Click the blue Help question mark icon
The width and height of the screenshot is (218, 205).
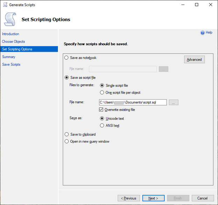[202, 33]
